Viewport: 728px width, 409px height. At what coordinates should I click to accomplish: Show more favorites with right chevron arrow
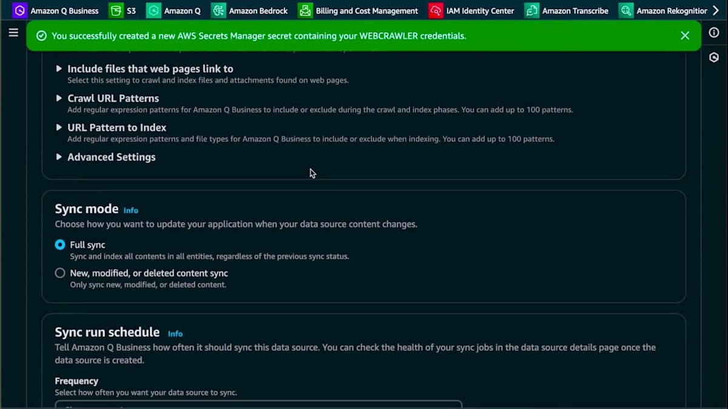coord(716,10)
